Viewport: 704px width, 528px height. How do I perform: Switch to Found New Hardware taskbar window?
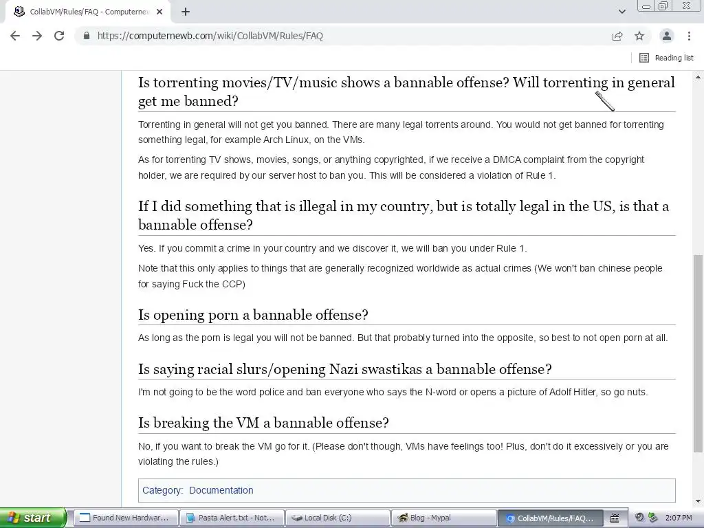125,518
